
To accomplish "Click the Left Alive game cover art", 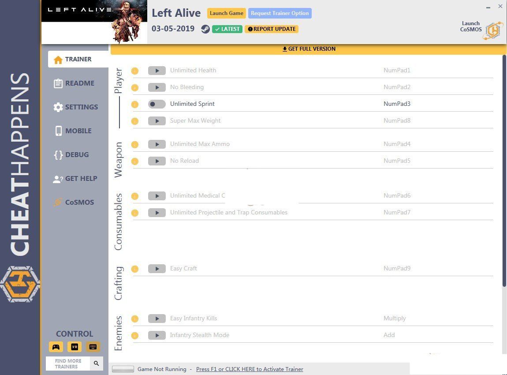I will coord(94,22).
